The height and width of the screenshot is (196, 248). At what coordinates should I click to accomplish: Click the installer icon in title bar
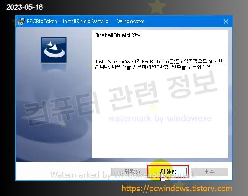(x=21, y=22)
